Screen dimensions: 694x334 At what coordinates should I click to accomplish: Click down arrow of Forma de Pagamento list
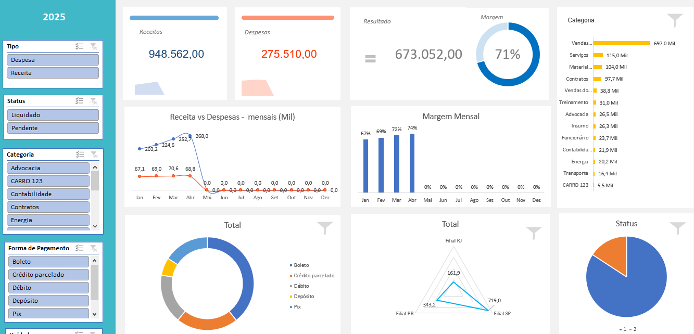pyautogui.click(x=94, y=314)
